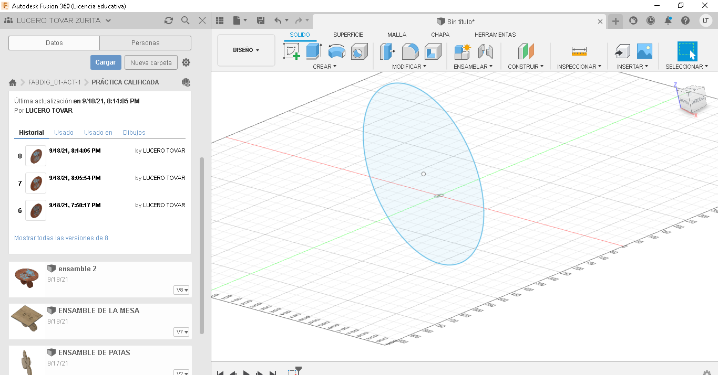Expand the INSERTAR dropdown menu
Image resolution: width=718 pixels, height=375 pixels.
point(632,67)
